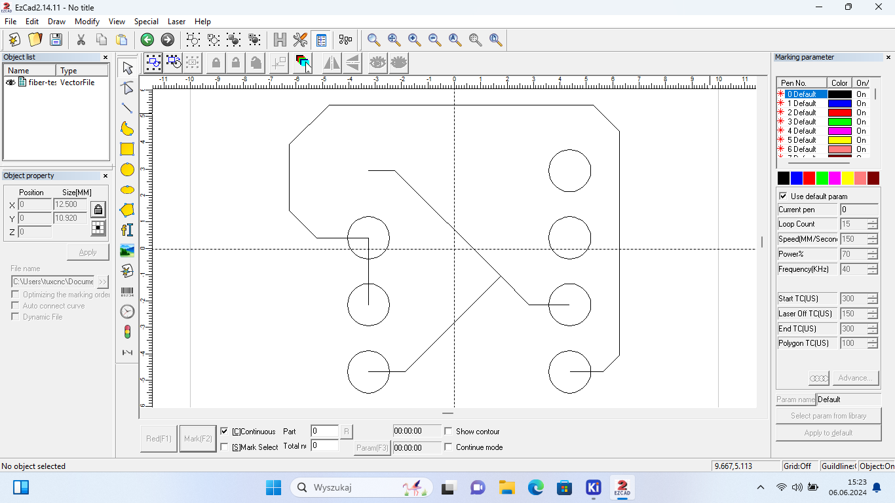The image size is (895, 503).
Task: Select the draw circle tool
Action: (128, 170)
